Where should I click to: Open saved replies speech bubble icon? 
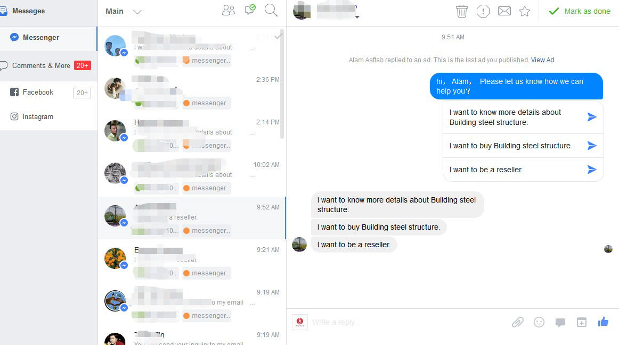coord(560,323)
